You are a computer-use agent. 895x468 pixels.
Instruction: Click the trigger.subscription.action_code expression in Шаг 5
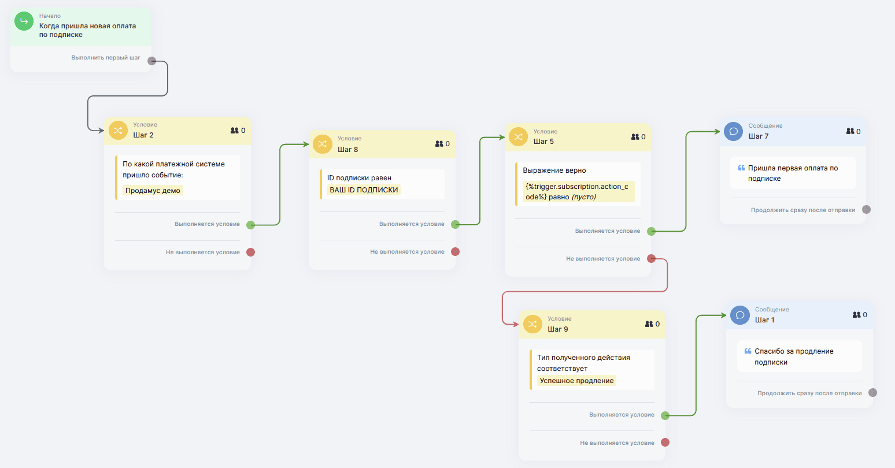(x=576, y=192)
